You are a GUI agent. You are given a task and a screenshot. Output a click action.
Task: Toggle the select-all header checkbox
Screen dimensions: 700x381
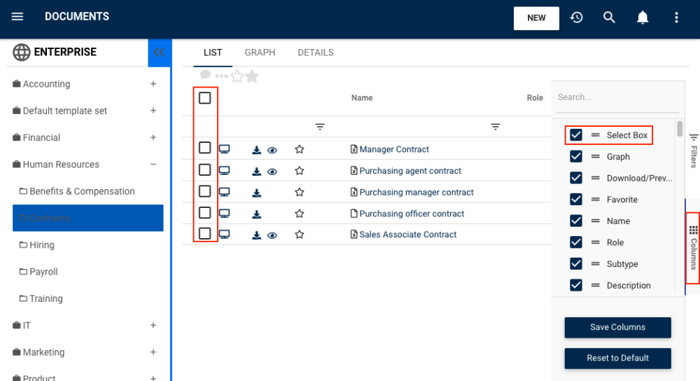pos(205,98)
